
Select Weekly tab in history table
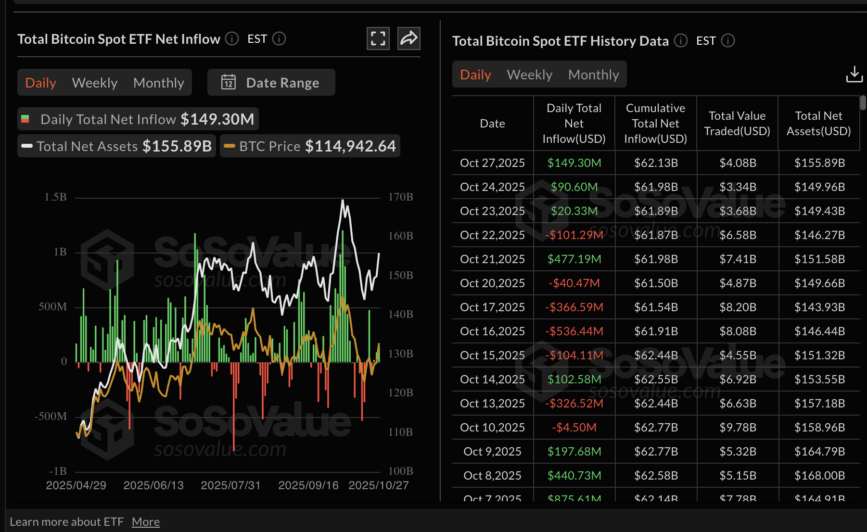click(529, 75)
